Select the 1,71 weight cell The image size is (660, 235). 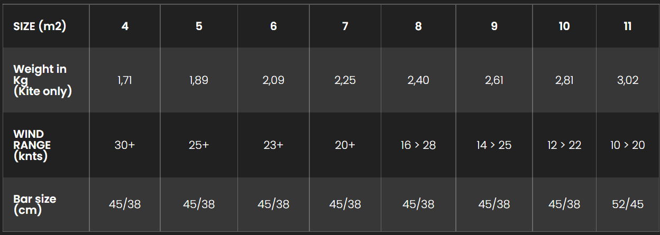click(125, 80)
